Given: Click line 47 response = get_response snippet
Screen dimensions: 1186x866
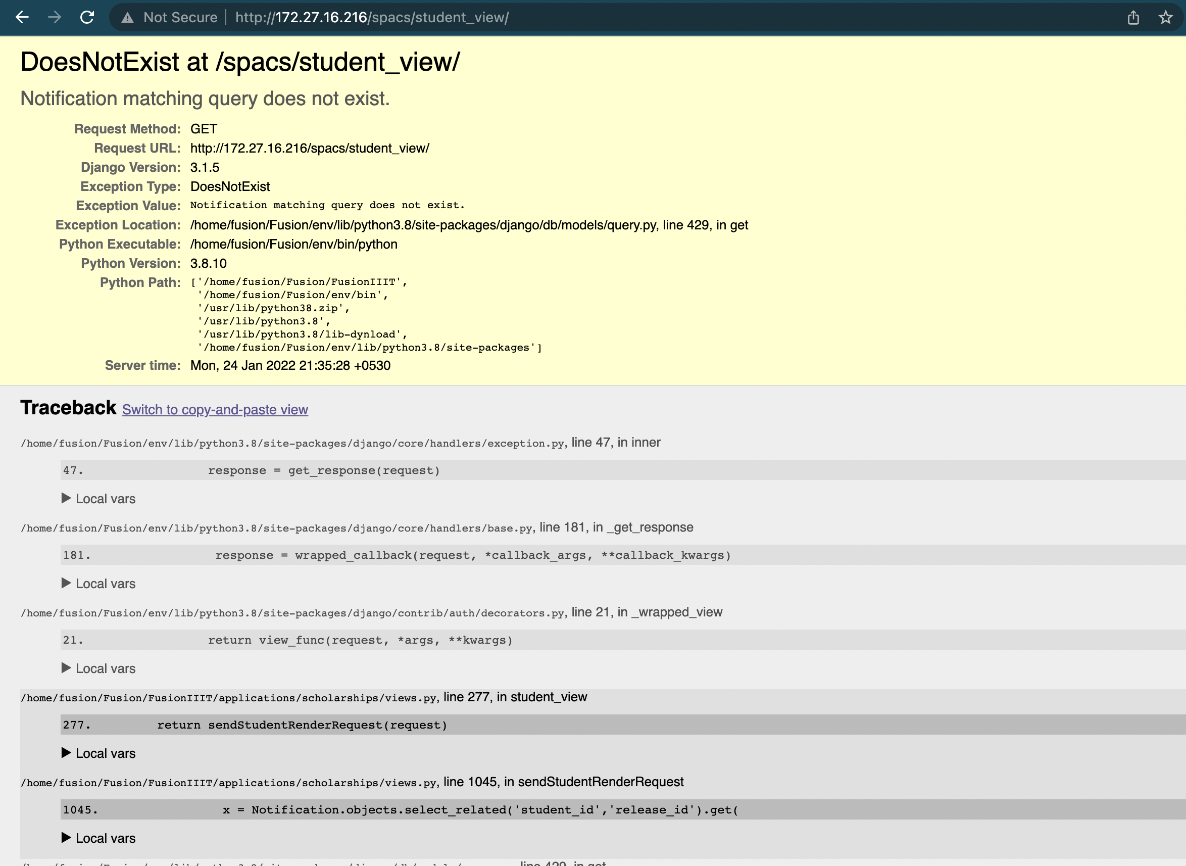Looking at the screenshot, I should [x=324, y=470].
